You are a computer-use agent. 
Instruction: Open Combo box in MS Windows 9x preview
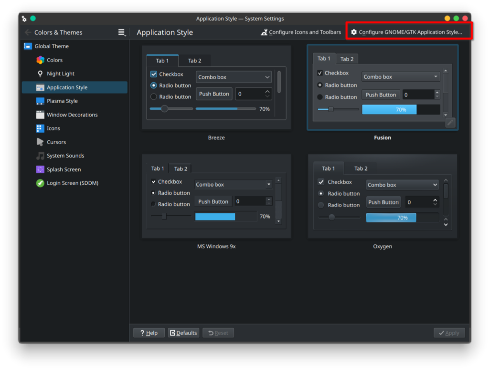pos(234,185)
